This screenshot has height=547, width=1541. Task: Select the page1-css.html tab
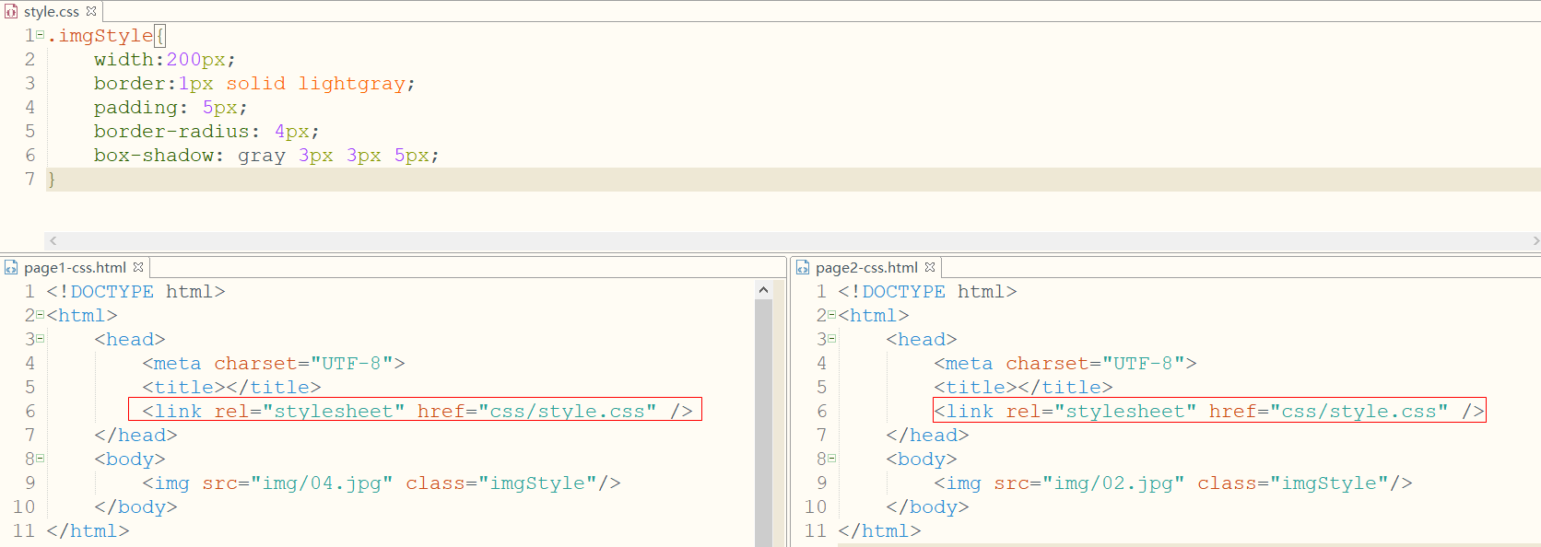tap(74, 268)
